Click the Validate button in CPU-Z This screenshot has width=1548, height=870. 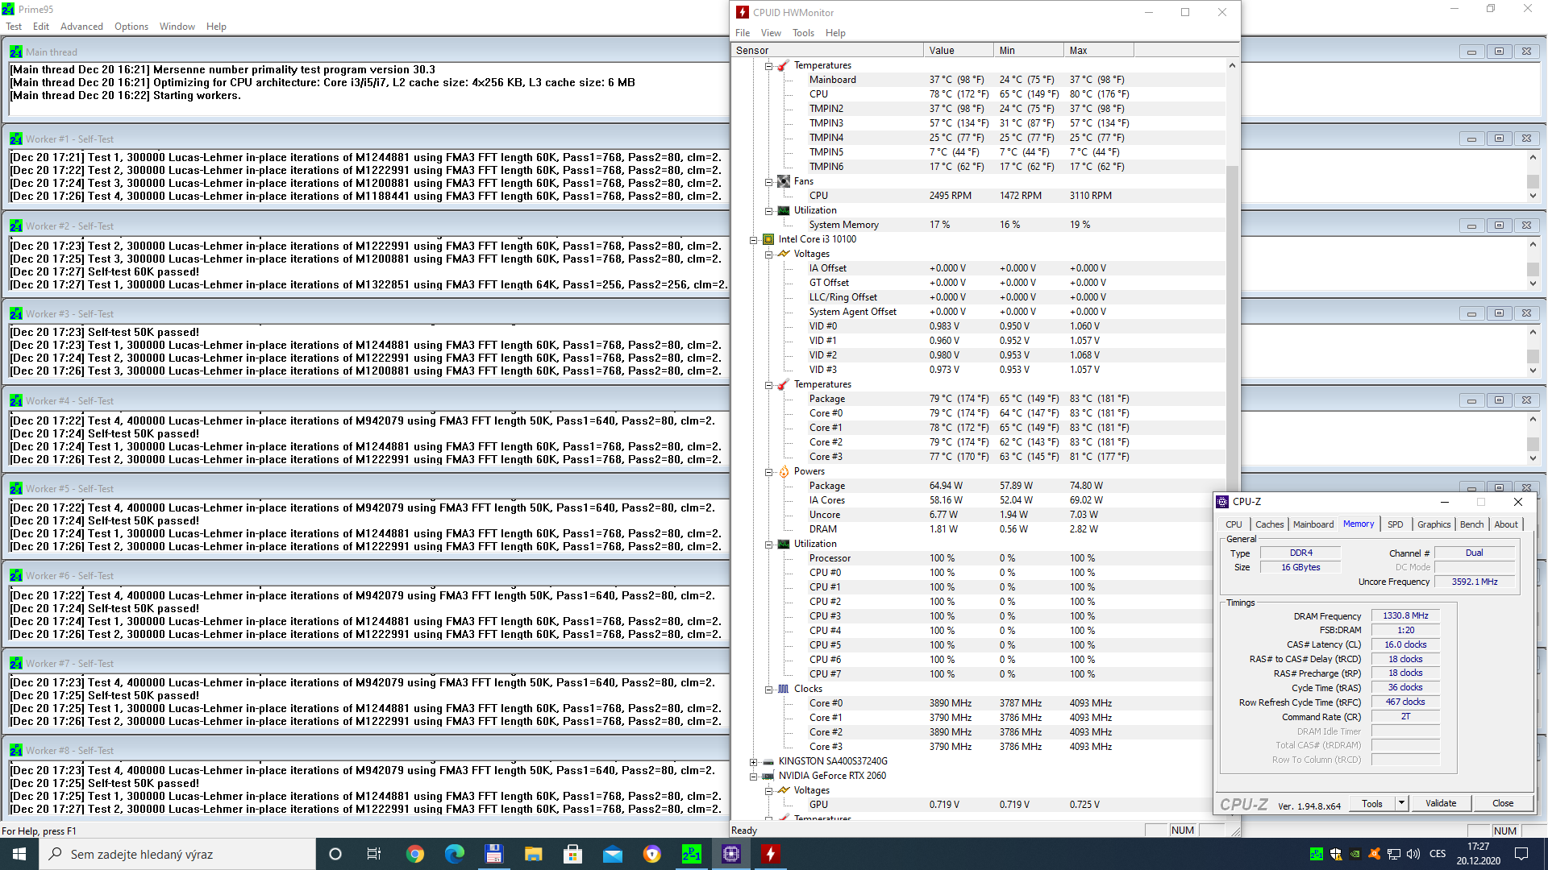click(1440, 803)
